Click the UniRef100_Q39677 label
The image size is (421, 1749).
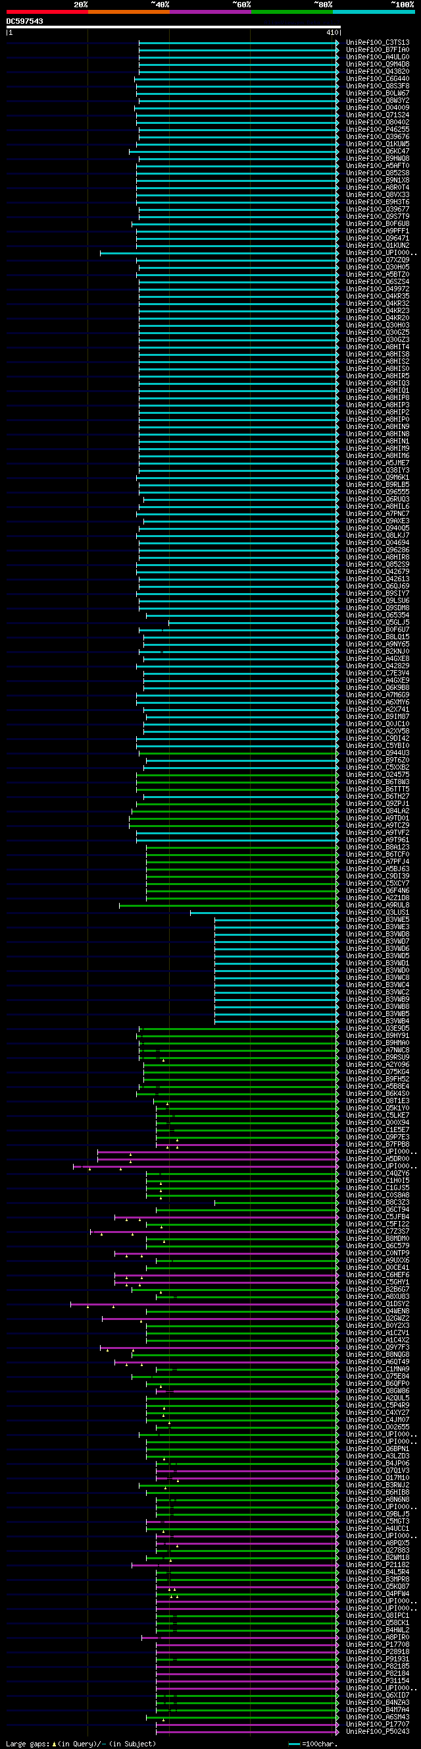pyautogui.click(x=378, y=209)
